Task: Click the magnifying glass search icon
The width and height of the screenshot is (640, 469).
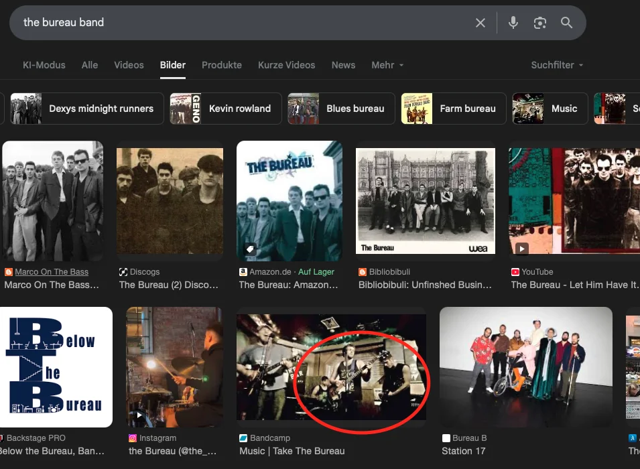Action: coord(567,23)
